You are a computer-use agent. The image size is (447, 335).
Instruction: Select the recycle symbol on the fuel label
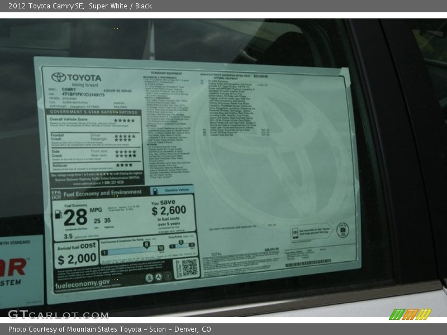pos(168,276)
